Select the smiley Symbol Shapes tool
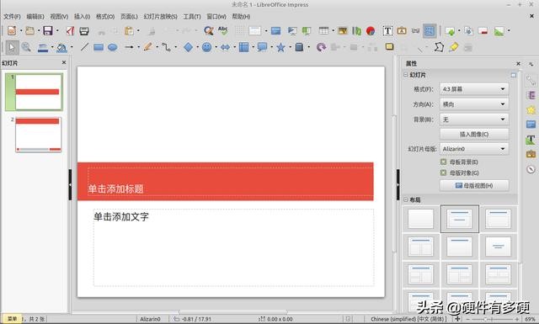The width and height of the screenshot is (539, 324). (206, 47)
